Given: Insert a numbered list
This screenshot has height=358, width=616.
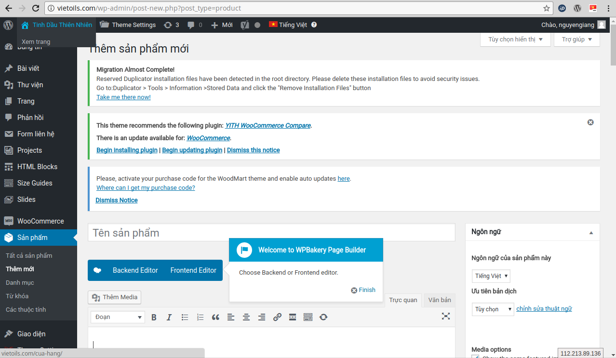Looking at the screenshot, I should [200, 317].
